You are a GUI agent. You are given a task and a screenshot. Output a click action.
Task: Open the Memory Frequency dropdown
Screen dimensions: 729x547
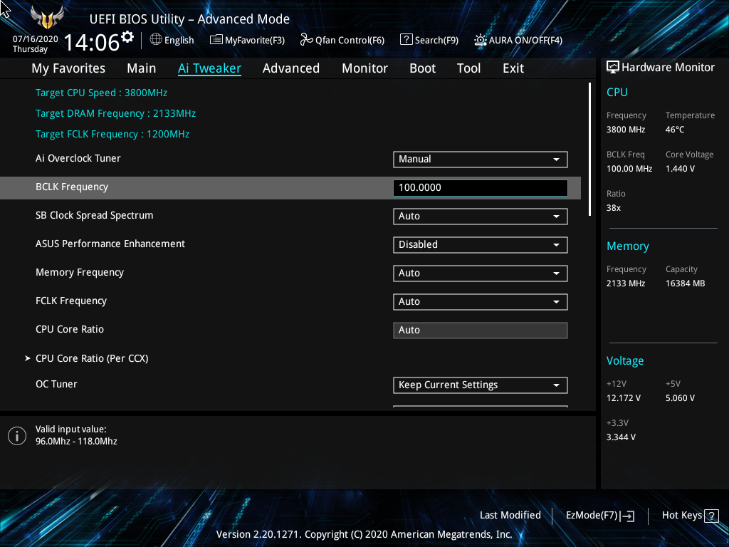pos(481,273)
